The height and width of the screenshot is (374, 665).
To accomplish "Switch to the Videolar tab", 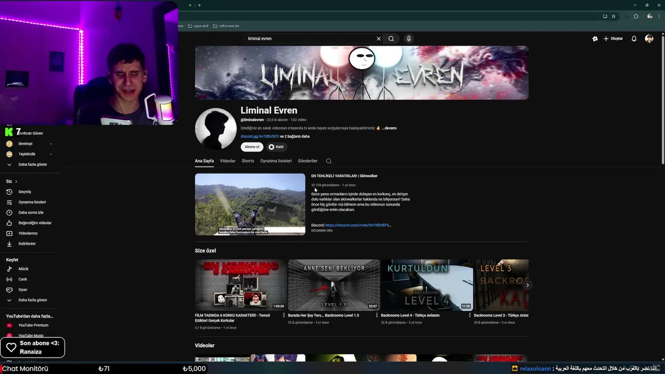I will tap(228, 161).
